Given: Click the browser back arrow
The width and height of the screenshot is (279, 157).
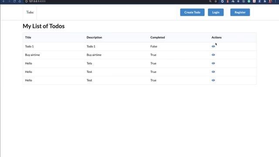Looking at the screenshot, I should point(4,1).
